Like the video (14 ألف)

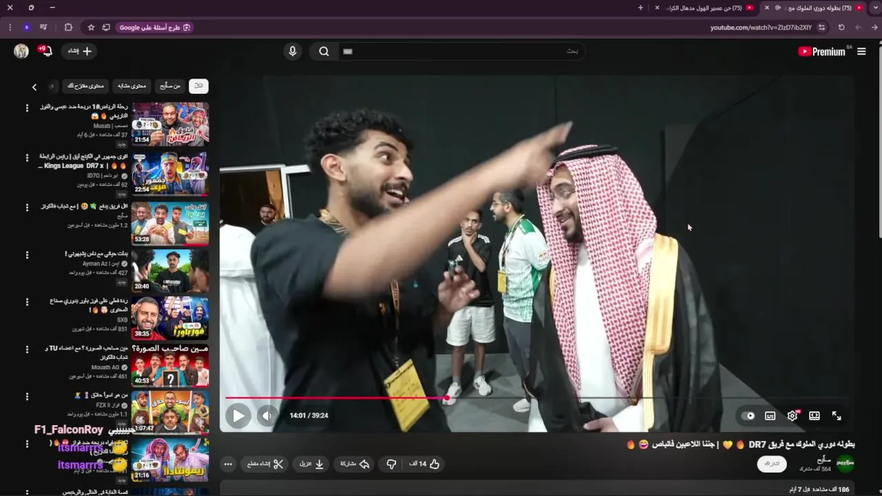pyautogui.click(x=424, y=464)
